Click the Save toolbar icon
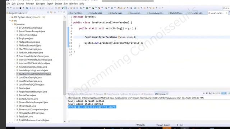The image size is (230, 129). pos(14,8)
